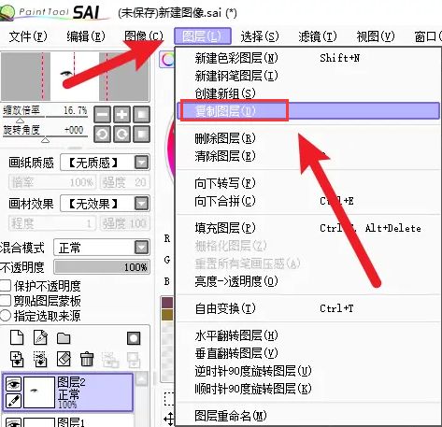Rotate the view clockwise

point(122,135)
